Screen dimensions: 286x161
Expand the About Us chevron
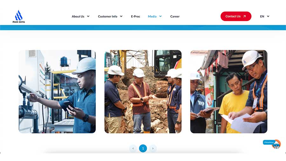point(88,16)
